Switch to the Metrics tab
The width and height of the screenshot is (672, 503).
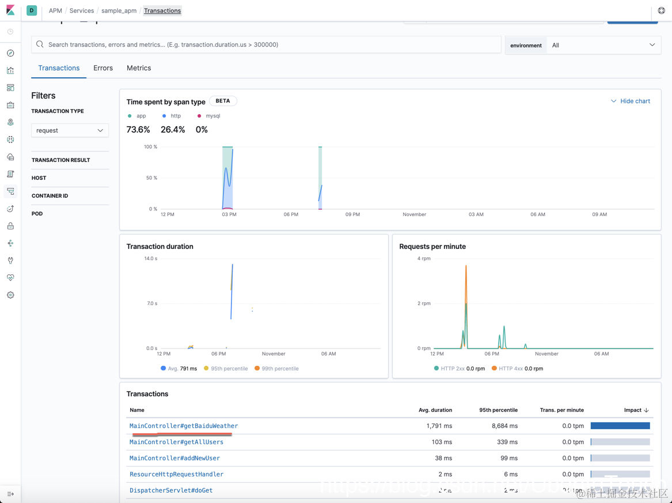coord(139,68)
